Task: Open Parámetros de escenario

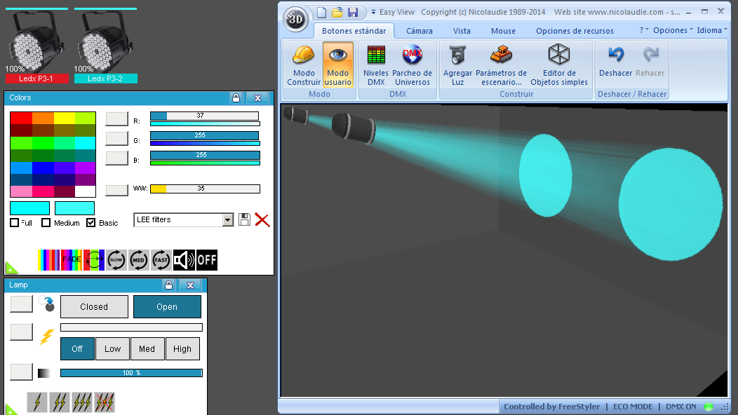Action: pos(502,65)
